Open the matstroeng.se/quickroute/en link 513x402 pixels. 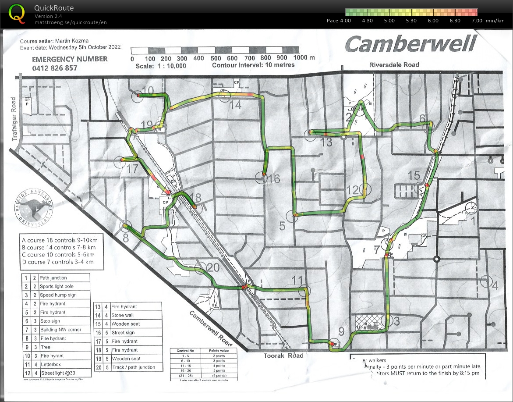click(71, 22)
